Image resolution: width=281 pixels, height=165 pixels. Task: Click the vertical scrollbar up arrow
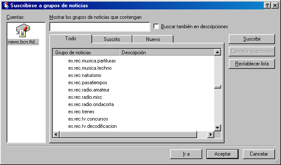pos(217,52)
